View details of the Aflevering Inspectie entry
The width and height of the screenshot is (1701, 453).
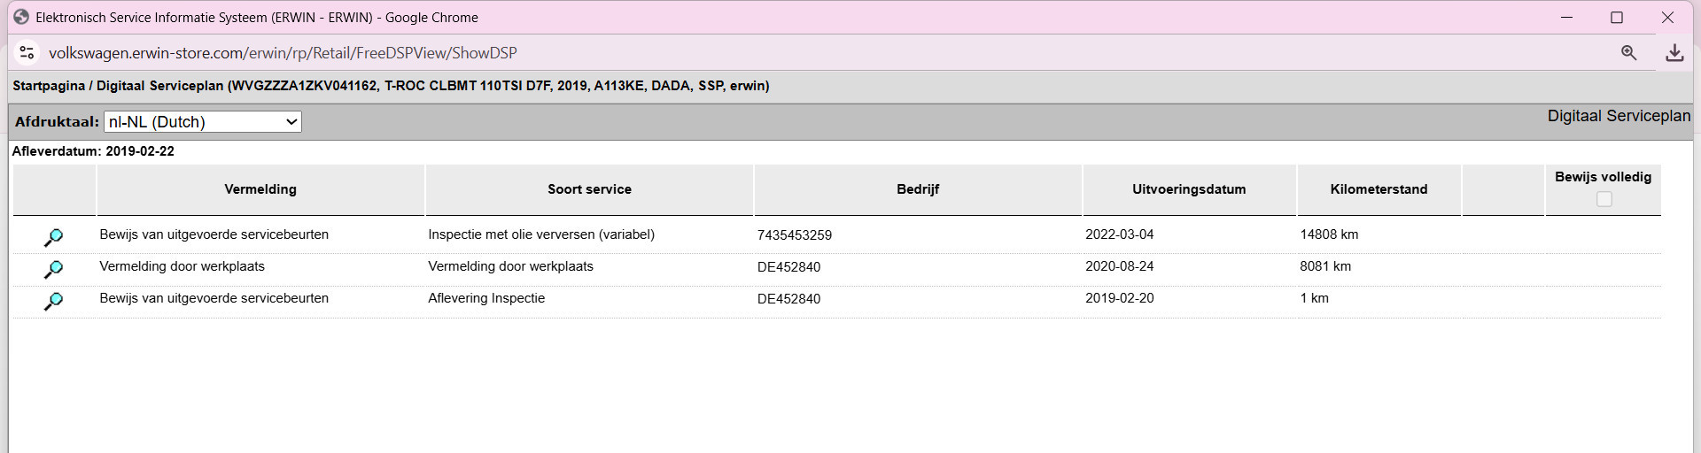(53, 301)
